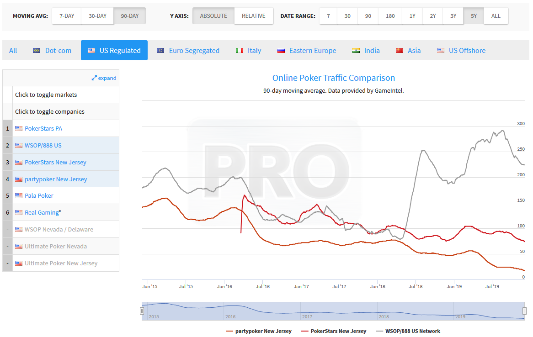This screenshot has width=533, height=337.
Task: Click the flag icon beside Real Gaming
Action: (19, 213)
